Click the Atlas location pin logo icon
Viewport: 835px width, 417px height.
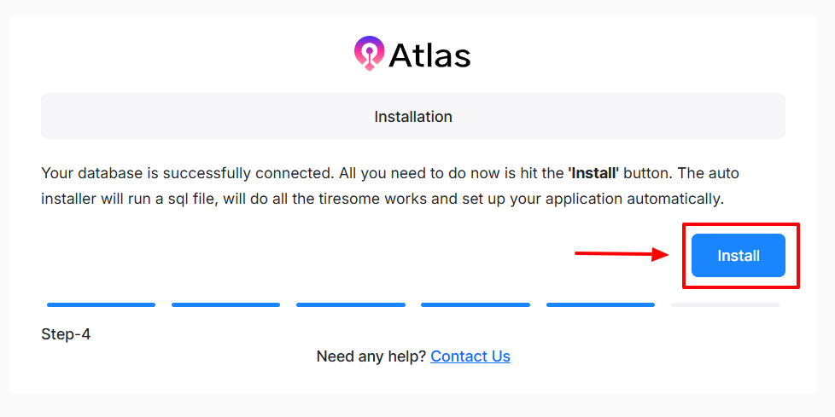coord(369,54)
